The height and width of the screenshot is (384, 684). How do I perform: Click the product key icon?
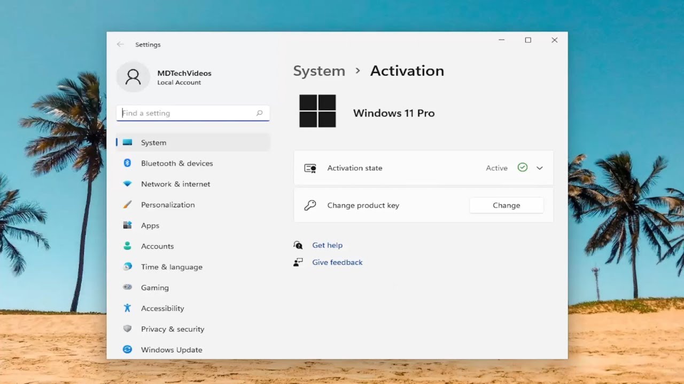click(310, 205)
